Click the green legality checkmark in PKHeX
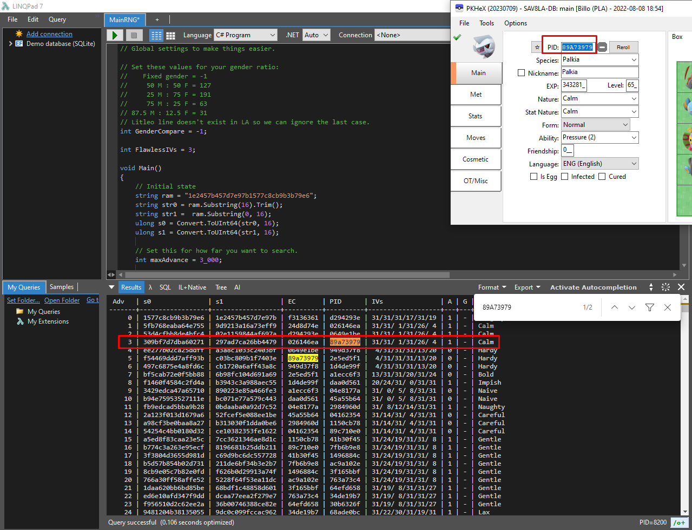 click(x=457, y=37)
